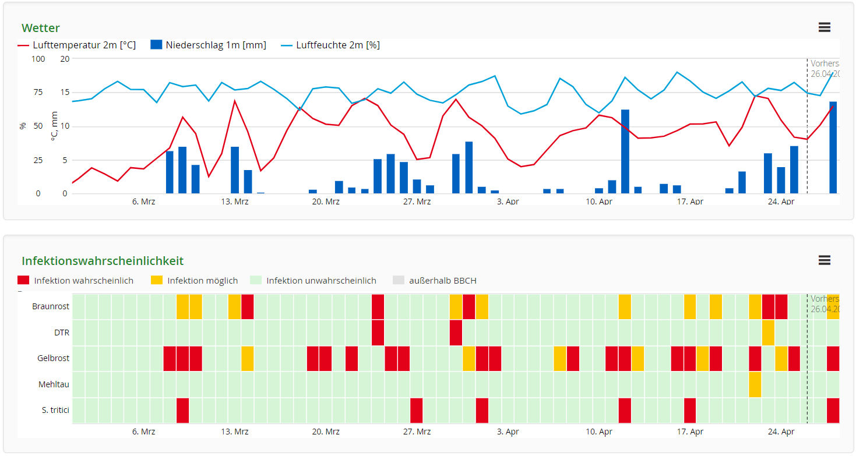856x456 pixels.
Task: Toggle the Luftfeuchte 2m [%] legend series
Action: [x=330, y=45]
